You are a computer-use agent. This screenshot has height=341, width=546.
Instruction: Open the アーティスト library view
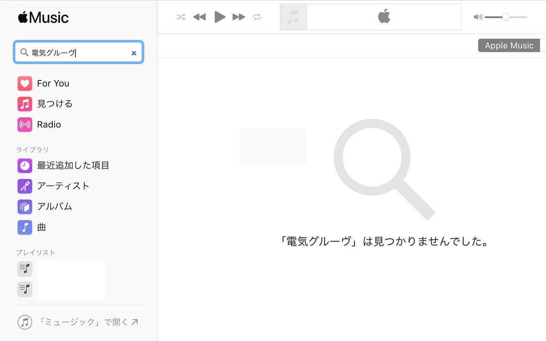63,186
